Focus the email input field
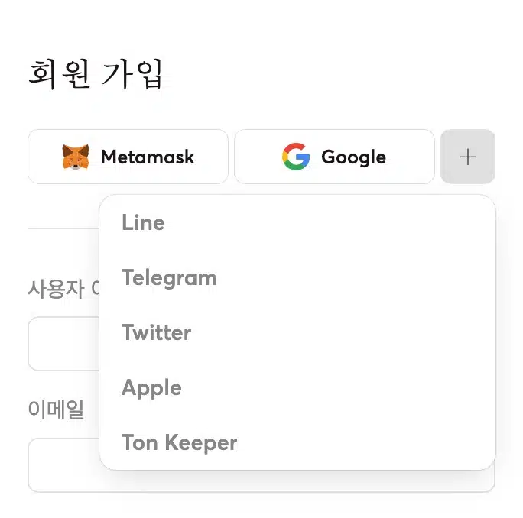 tap(63, 465)
